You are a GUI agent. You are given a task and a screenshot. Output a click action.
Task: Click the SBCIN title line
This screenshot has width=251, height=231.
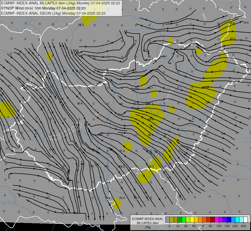53,13
